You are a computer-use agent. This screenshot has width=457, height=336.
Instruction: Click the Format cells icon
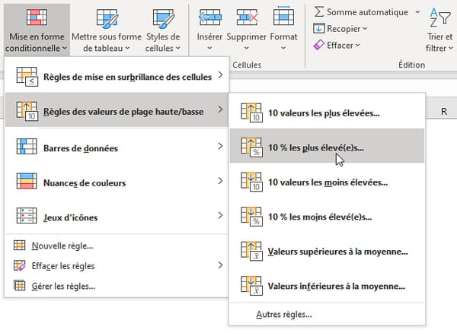click(283, 16)
